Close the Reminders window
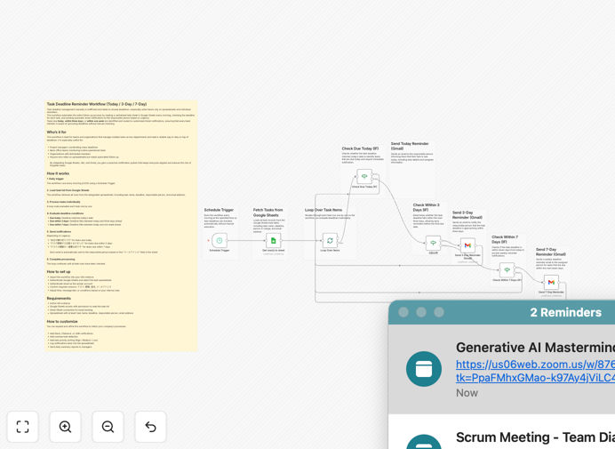Viewport: 615px width, 449px height. tap(403, 312)
